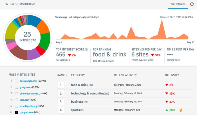Open the settings gear icon
Image resolution: width=197 pixels, height=115 pixels.
(x=192, y=4)
